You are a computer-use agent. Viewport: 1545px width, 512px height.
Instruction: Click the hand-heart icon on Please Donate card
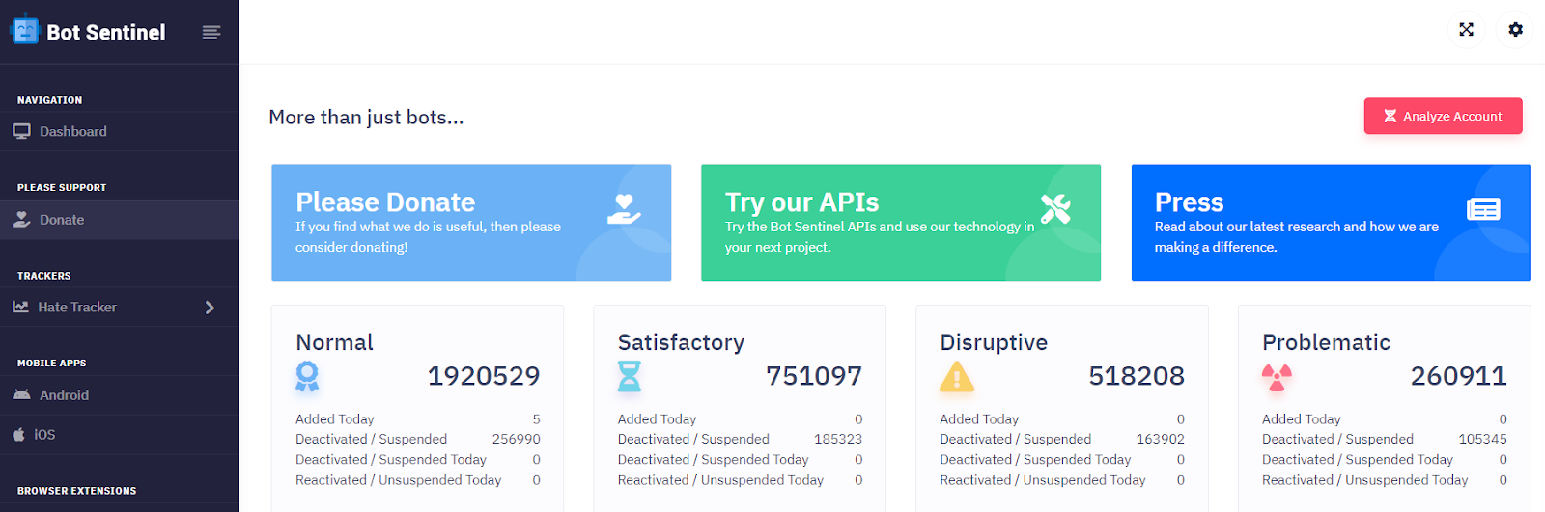tap(624, 208)
